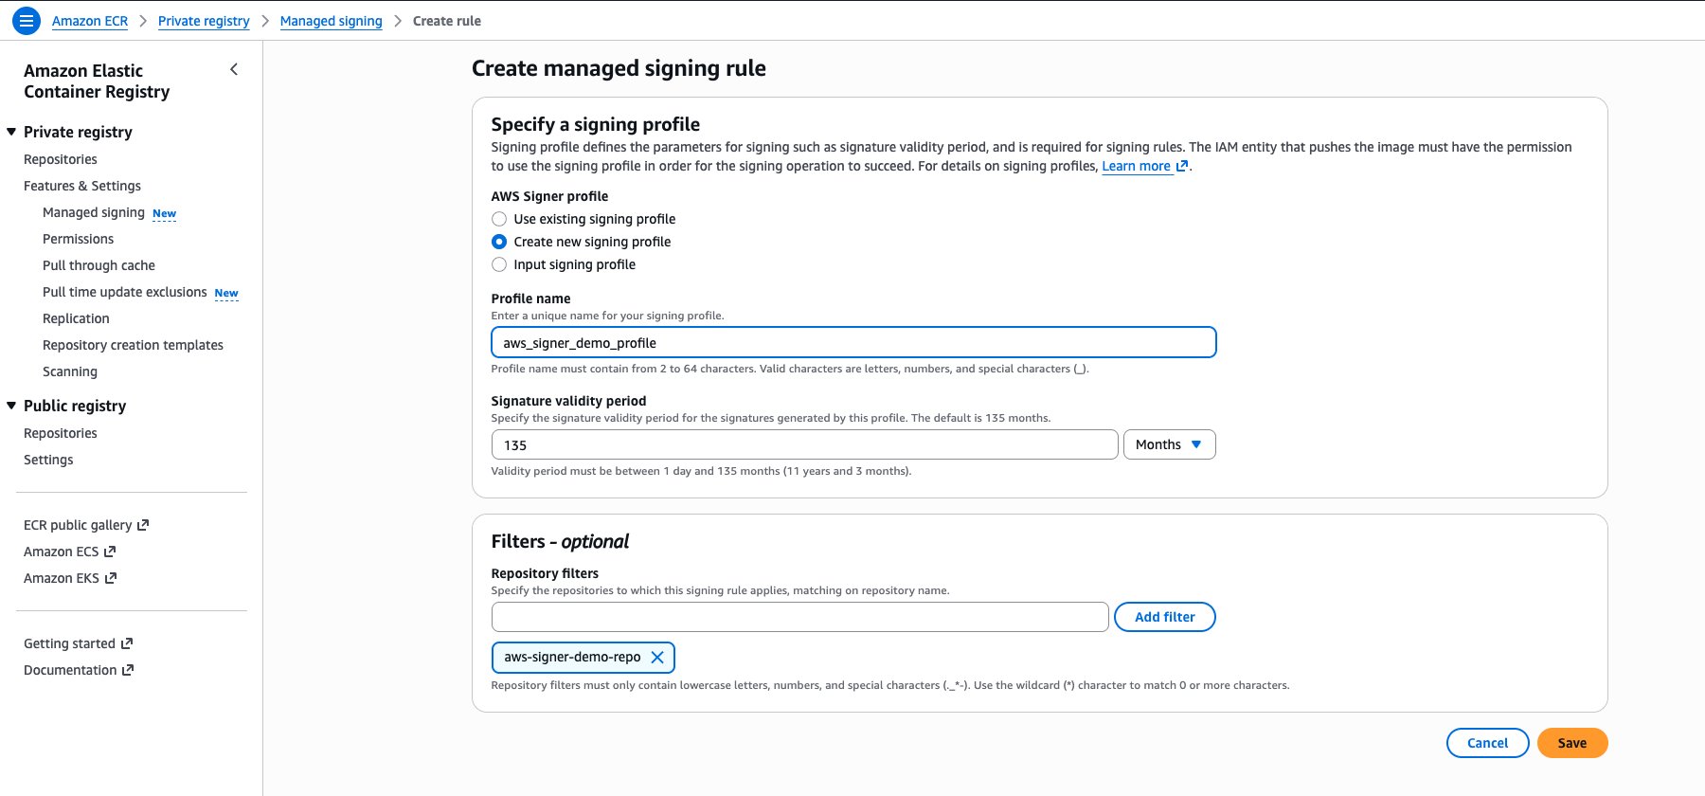This screenshot has width=1705, height=796.
Task: Open Amazon ECS external link
Action: point(61,551)
